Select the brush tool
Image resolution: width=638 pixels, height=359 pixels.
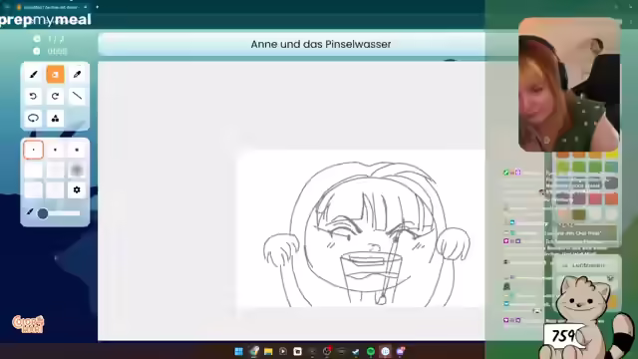[33, 75]
